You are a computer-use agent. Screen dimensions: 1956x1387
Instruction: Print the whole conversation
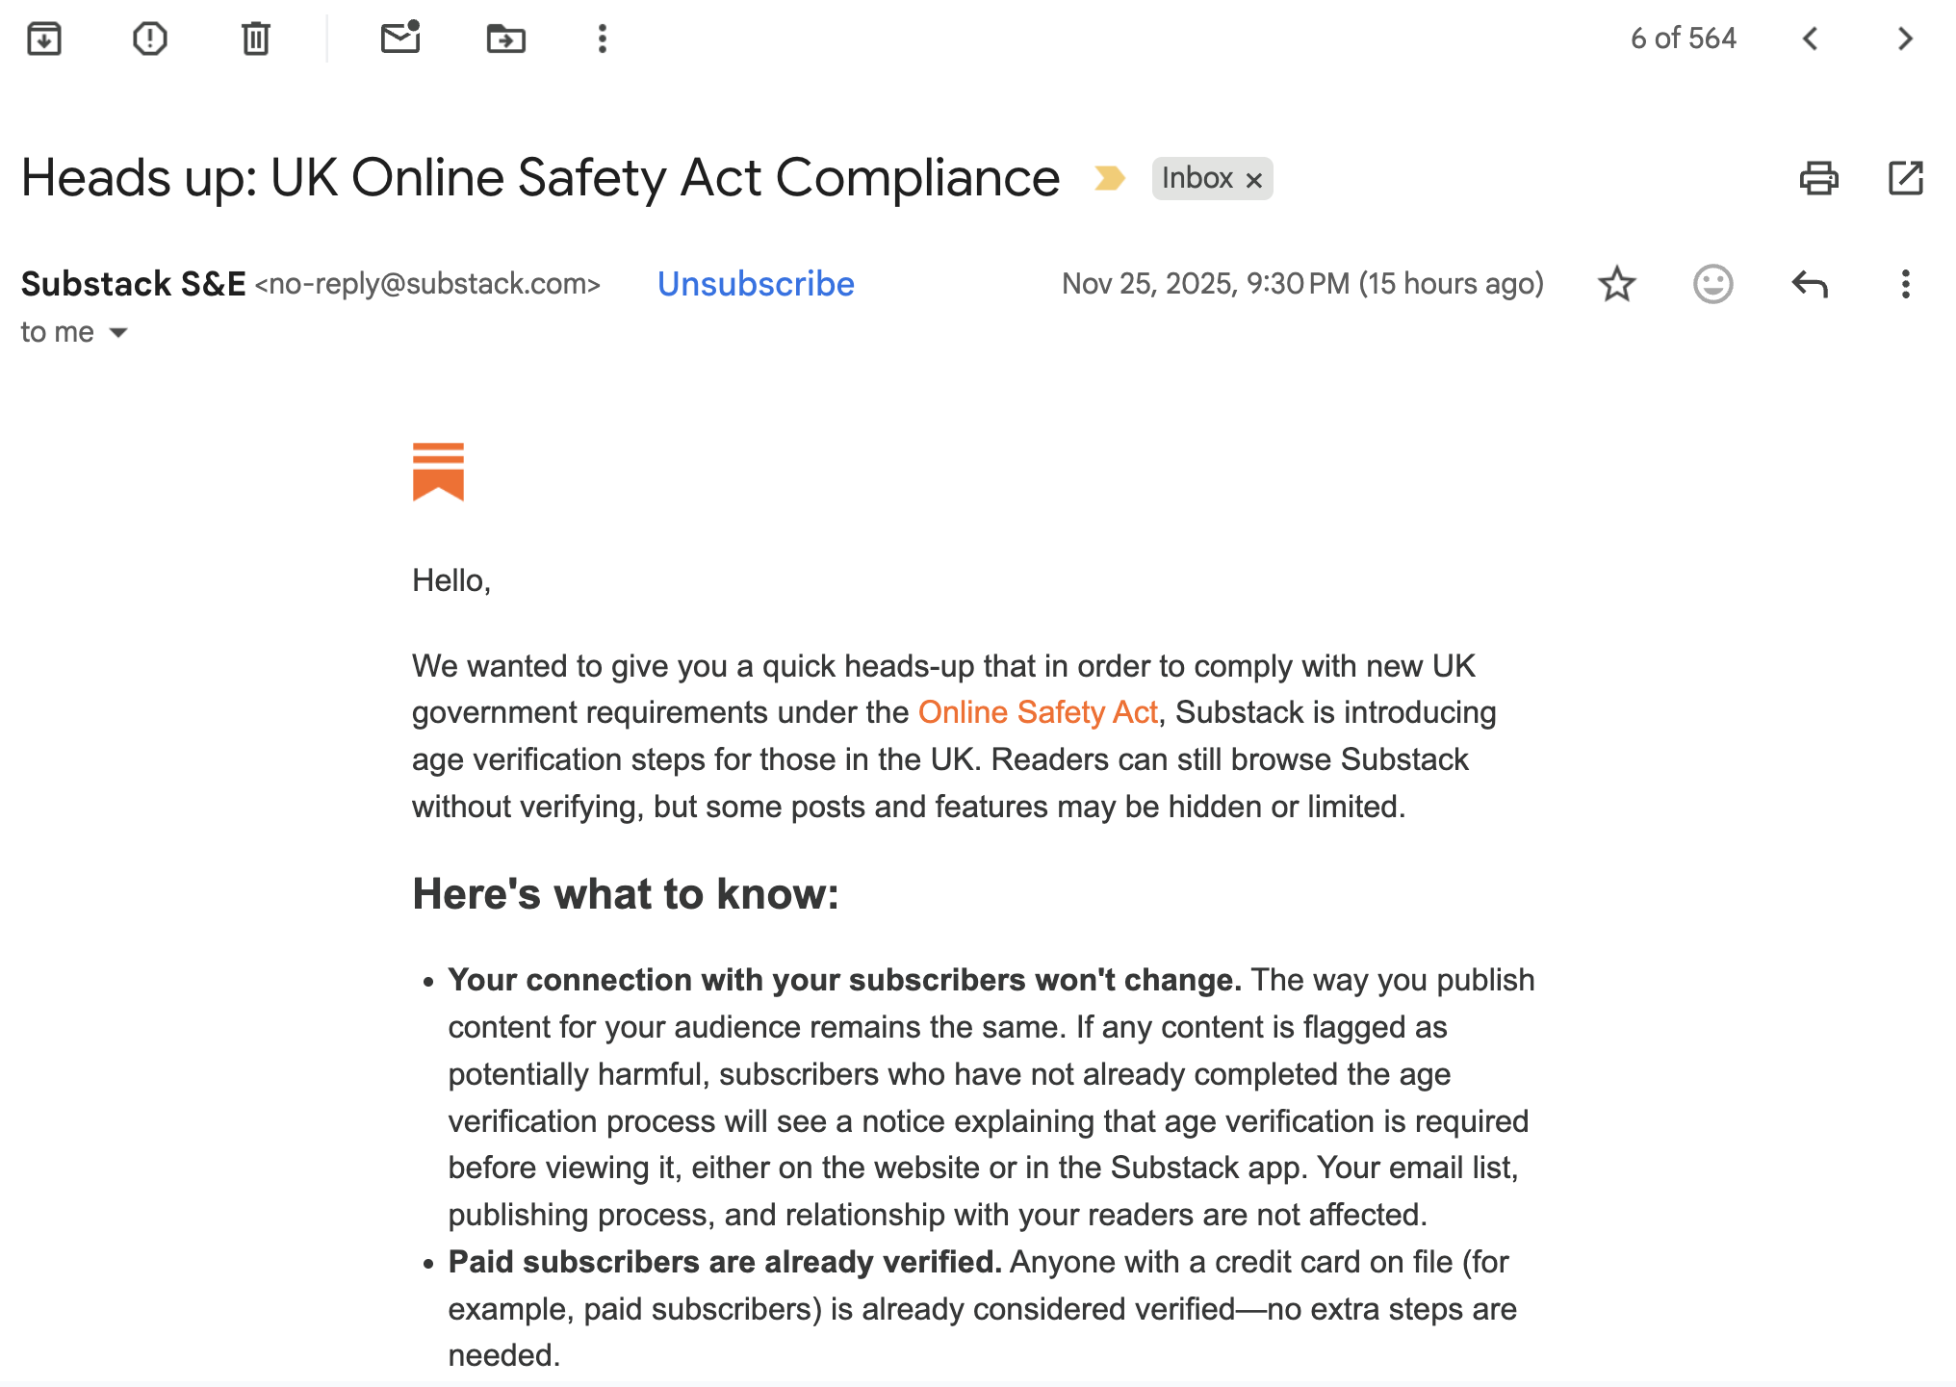1818,178
